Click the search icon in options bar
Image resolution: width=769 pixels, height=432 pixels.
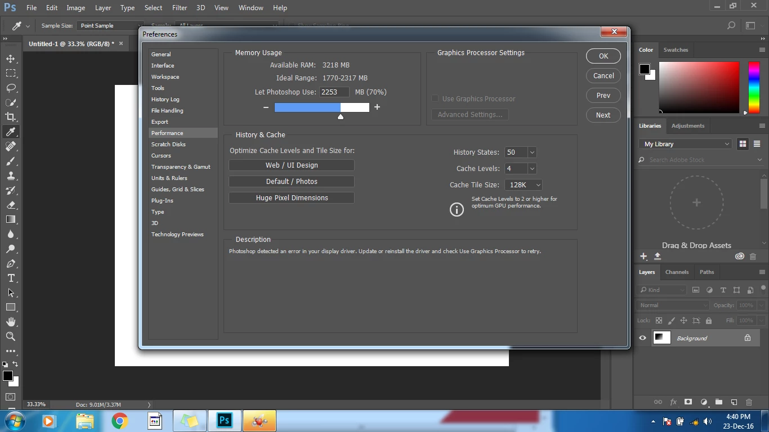[731, 25]
